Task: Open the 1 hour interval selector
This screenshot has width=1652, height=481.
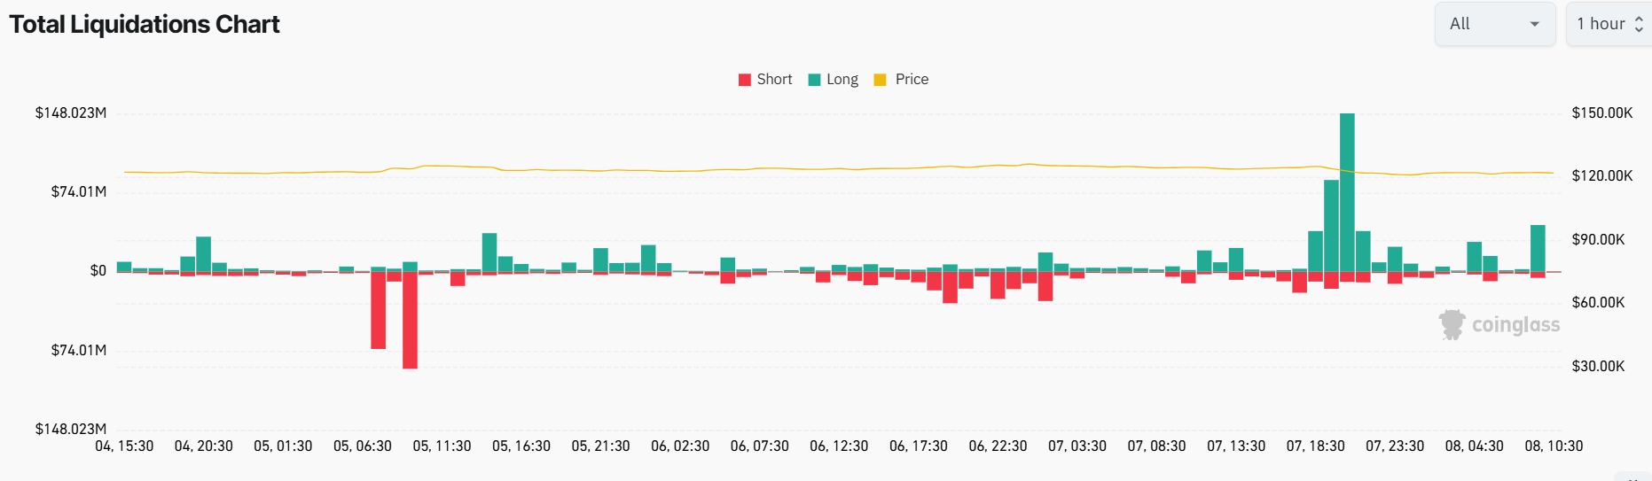Action: point(1606,24)
